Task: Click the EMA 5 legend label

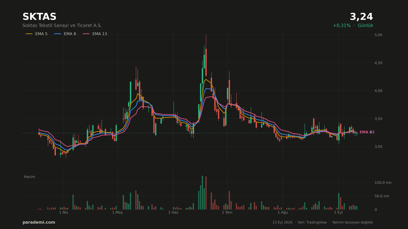Action: pyautogui.click(x=41, y=34)
